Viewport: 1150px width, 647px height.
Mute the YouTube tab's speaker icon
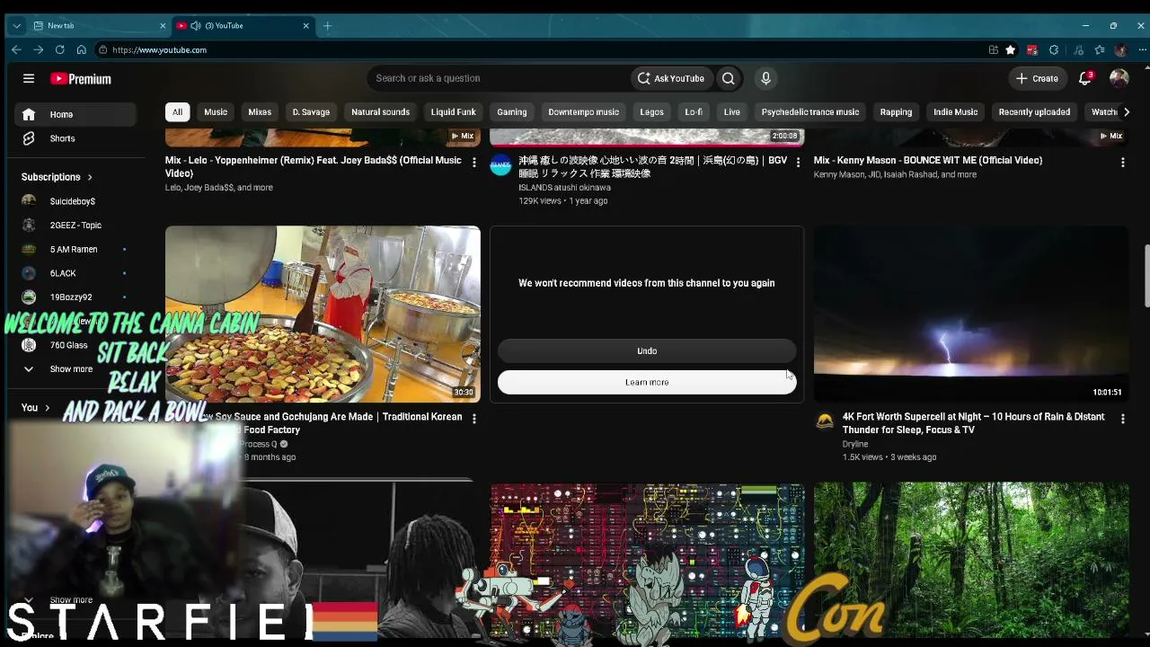point(196,26)
